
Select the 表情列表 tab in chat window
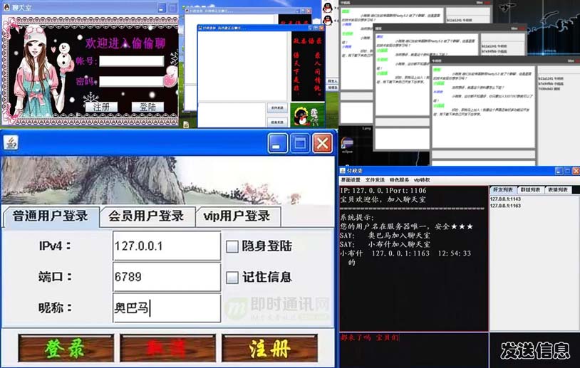(x=558, y=189)
